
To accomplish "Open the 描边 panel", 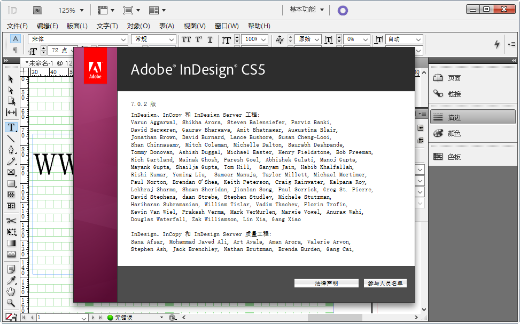I will click(473, 117).
